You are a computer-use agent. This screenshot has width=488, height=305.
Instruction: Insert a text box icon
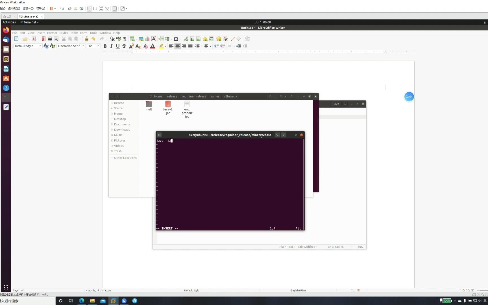(154, 39)
